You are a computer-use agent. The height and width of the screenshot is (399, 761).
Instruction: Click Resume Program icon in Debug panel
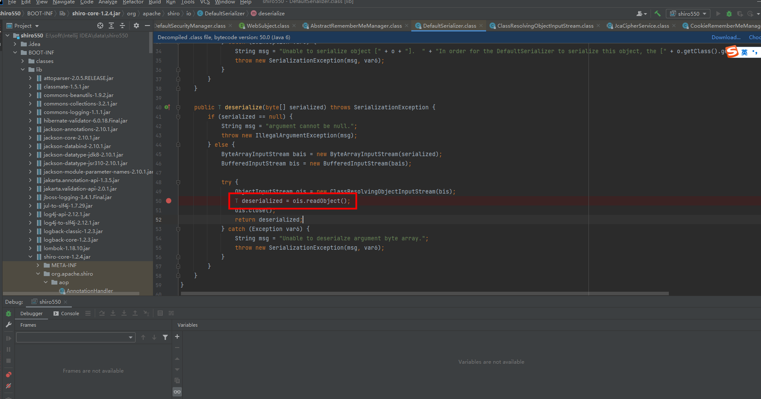tap(8, 338)
